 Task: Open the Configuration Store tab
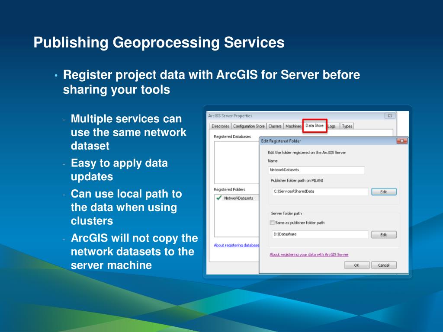[249, 126]
